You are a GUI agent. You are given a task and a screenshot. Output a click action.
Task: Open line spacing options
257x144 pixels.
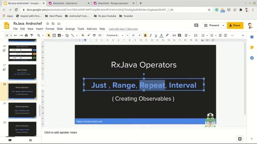[196, 36]
